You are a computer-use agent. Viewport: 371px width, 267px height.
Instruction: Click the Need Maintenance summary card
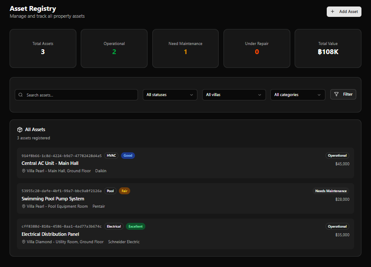click(x=186, y=48)
